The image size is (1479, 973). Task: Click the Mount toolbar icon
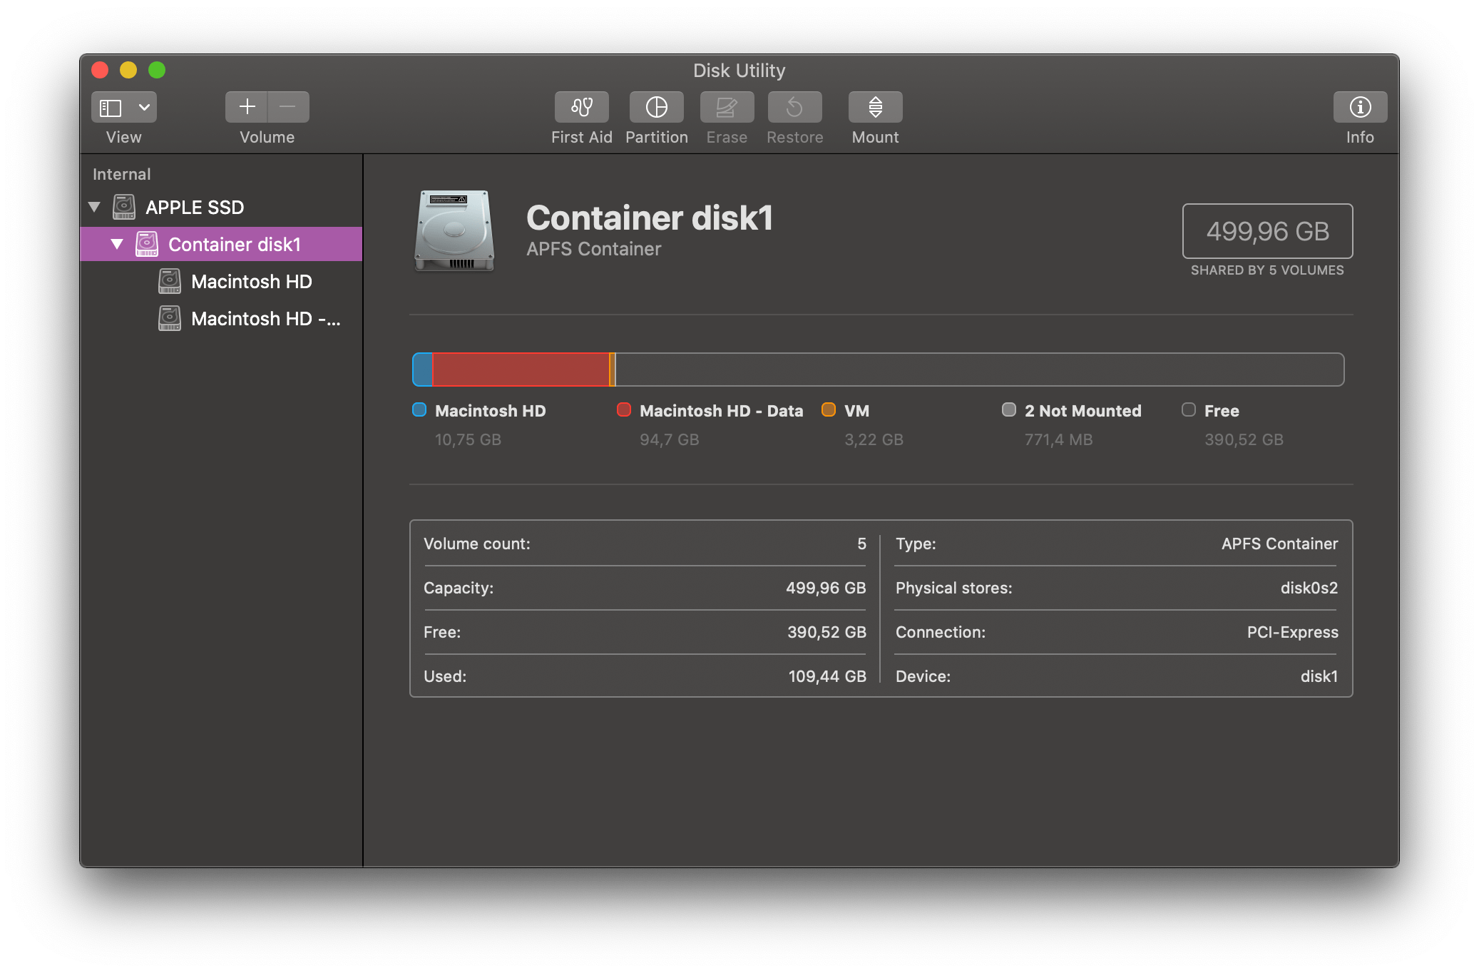(875, 107)
